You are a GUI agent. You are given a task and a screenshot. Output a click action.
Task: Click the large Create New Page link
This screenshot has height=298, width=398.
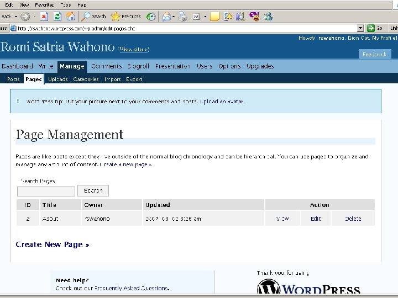point(53,244)
